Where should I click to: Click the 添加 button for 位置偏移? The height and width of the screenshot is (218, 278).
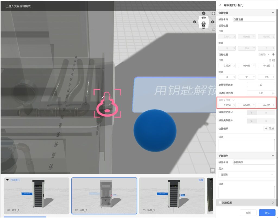pos(269,129)
